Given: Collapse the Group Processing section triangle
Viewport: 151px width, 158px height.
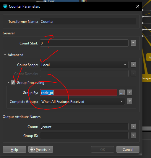Looking at the screenshot, I should [9, 82].
